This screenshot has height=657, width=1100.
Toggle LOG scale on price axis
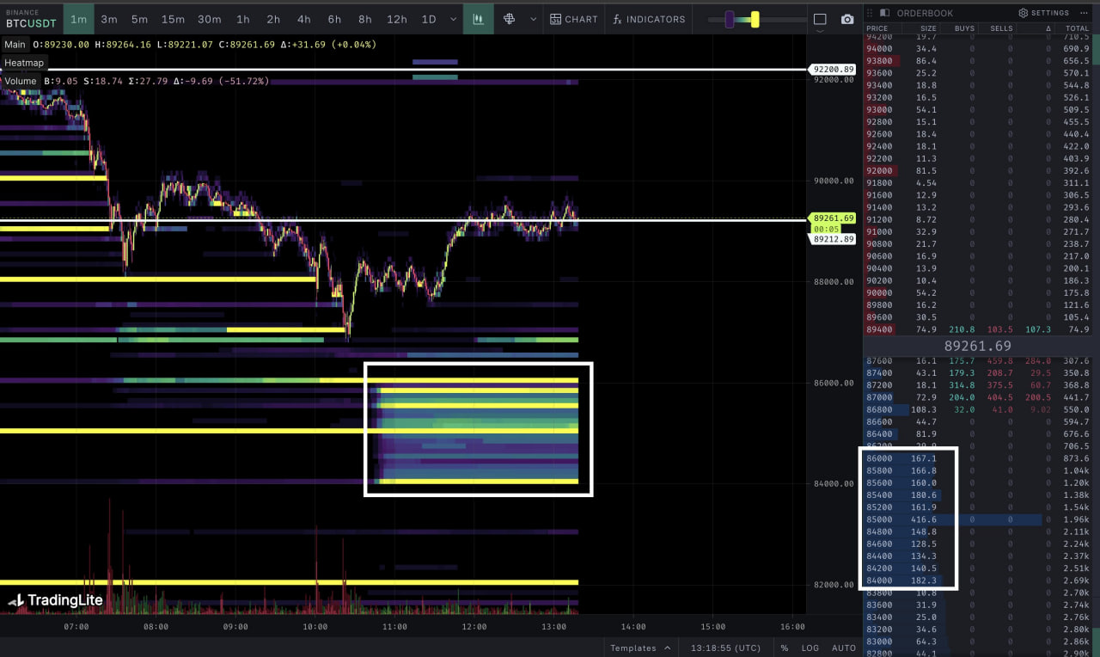coord(810,648)
